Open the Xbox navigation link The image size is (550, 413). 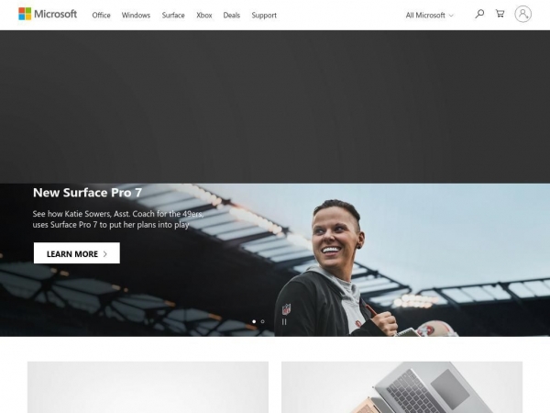pos(204,16)
